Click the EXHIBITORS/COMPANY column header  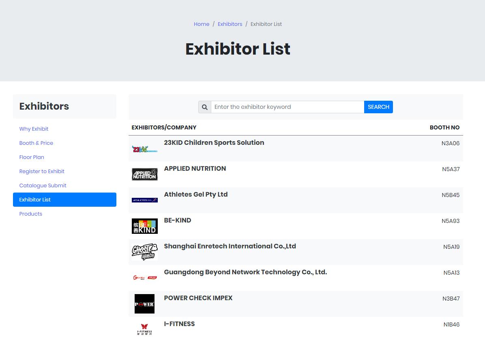pos(164,127)
